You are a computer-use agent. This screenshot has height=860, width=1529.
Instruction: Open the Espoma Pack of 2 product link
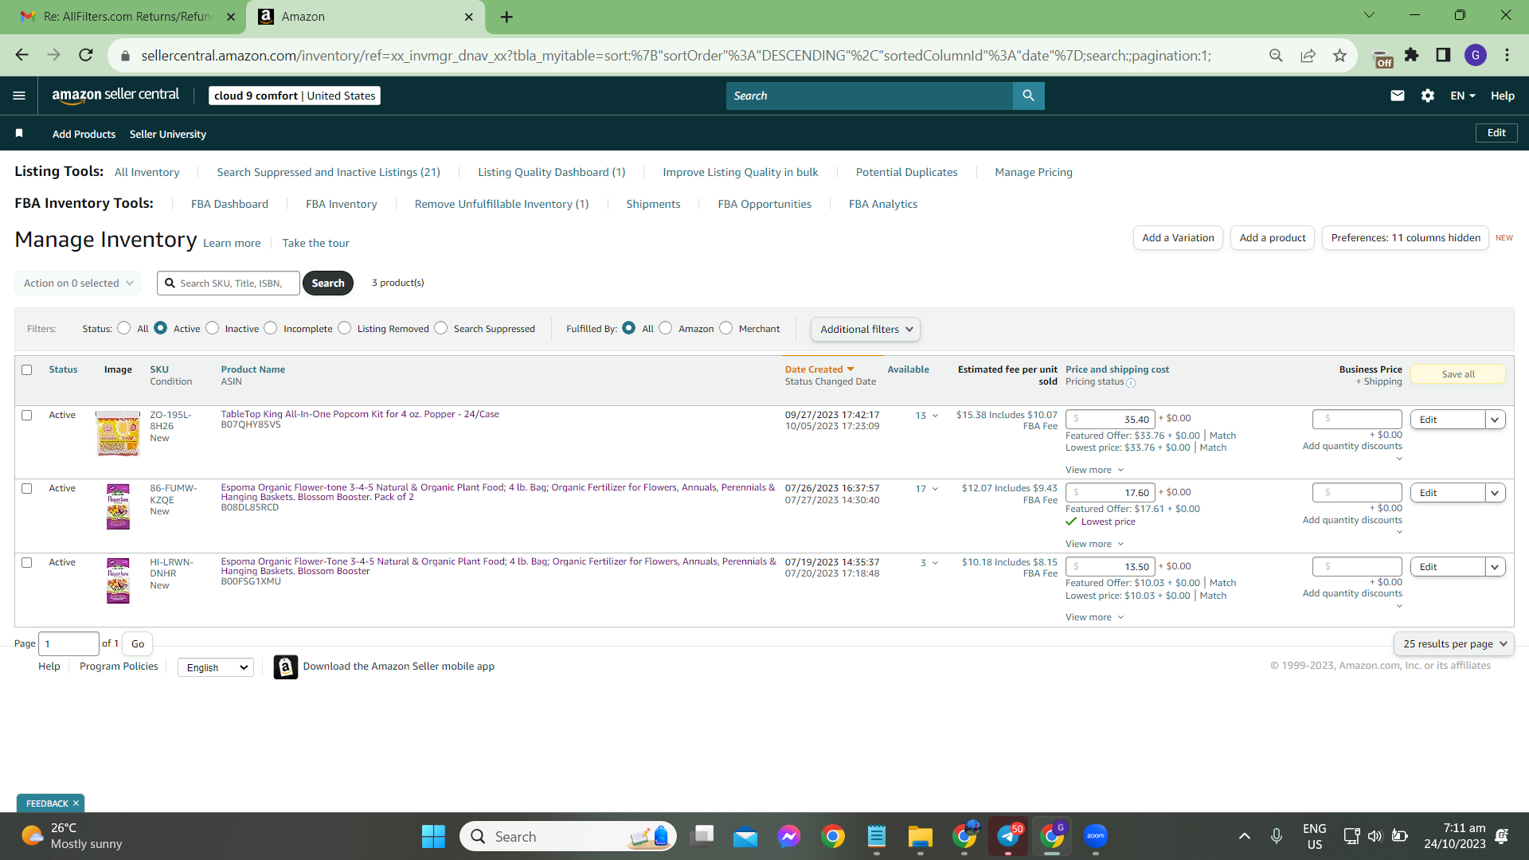[497, 492]
